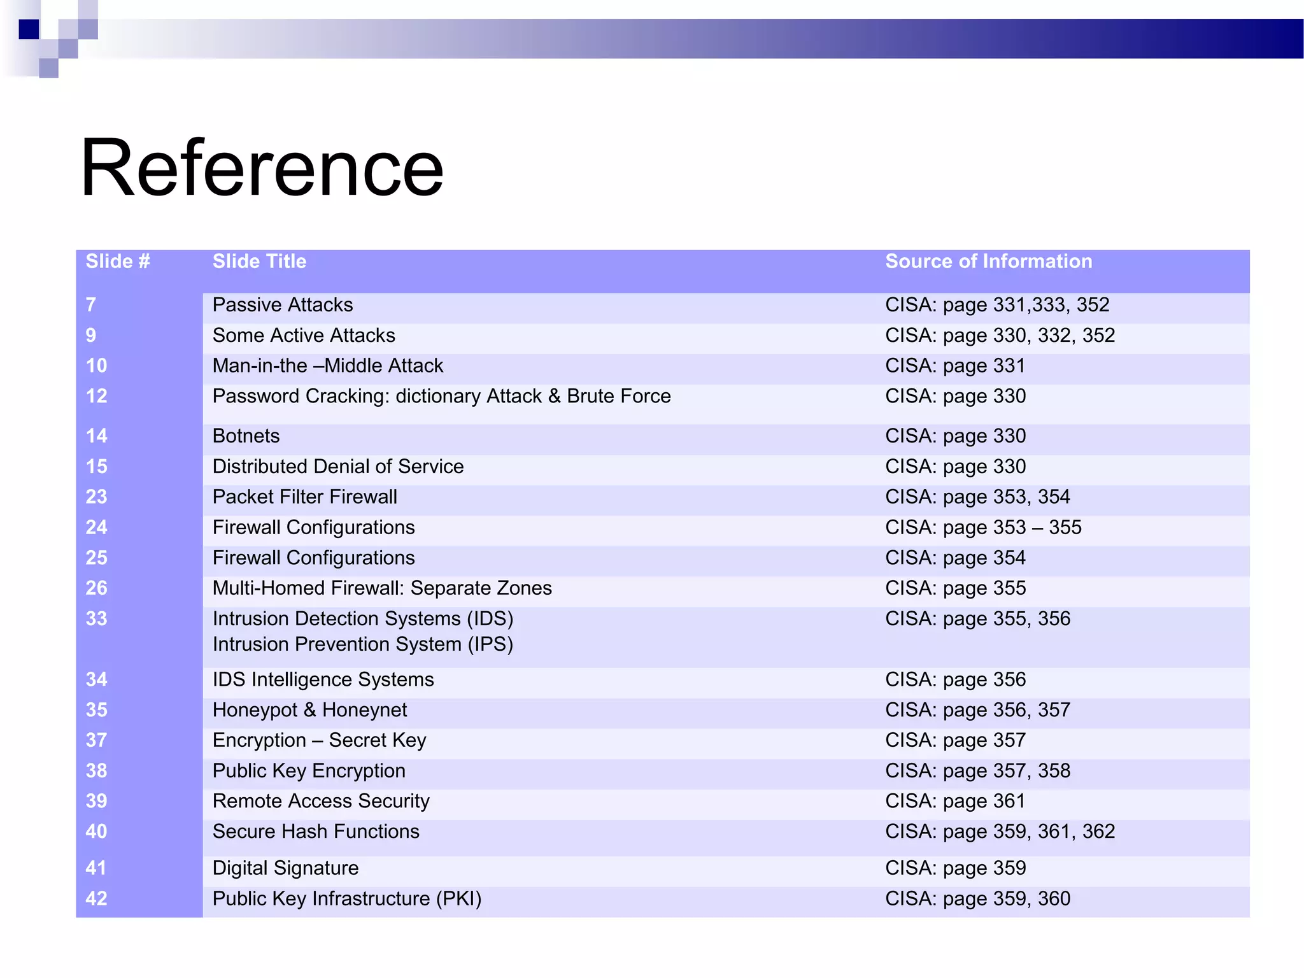
Task: Click 'CISA: page 331' source cell
Action: pos(955,366)
